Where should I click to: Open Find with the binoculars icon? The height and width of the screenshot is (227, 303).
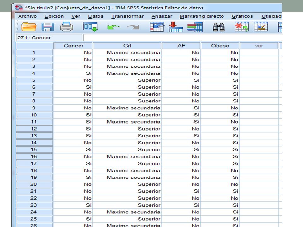click(x=218, y=27)
